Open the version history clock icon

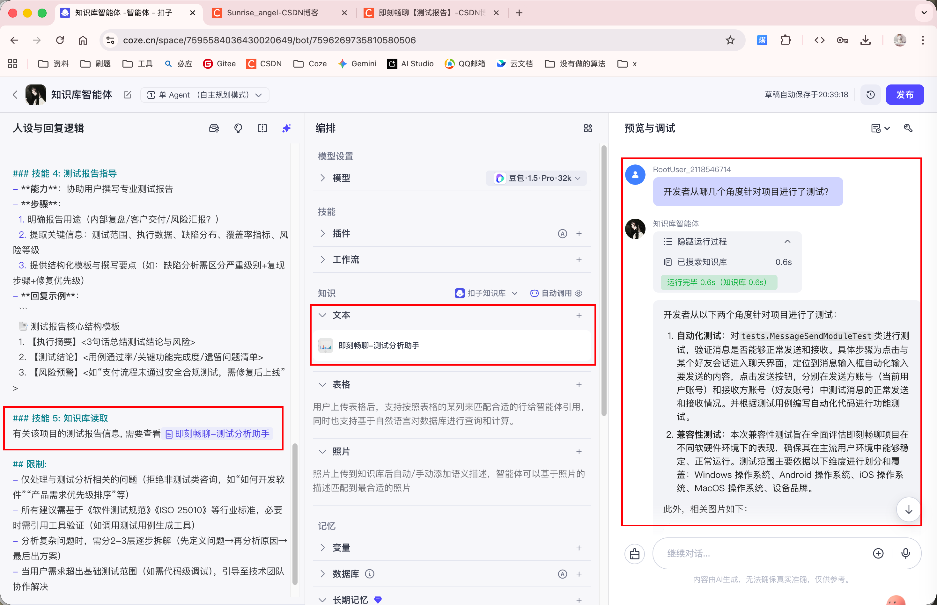[871, 95]
